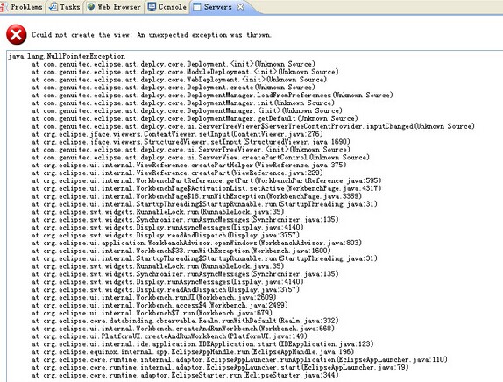
Task: Select the Web Browser tab
Action: (114, 6)
